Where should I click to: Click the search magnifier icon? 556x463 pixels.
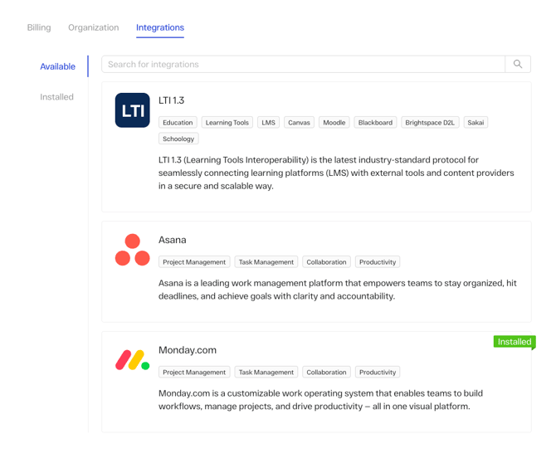pos(518,64)
